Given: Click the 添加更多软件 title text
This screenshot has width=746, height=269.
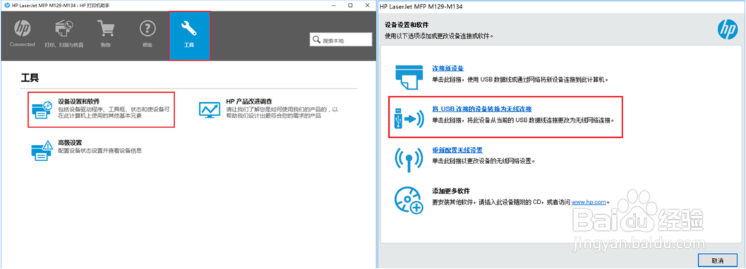Looking at the screenshot, I should click(451, 191).
